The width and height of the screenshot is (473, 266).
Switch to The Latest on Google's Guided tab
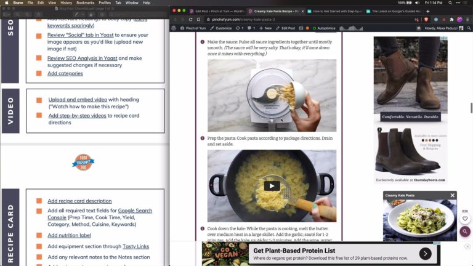394,11
